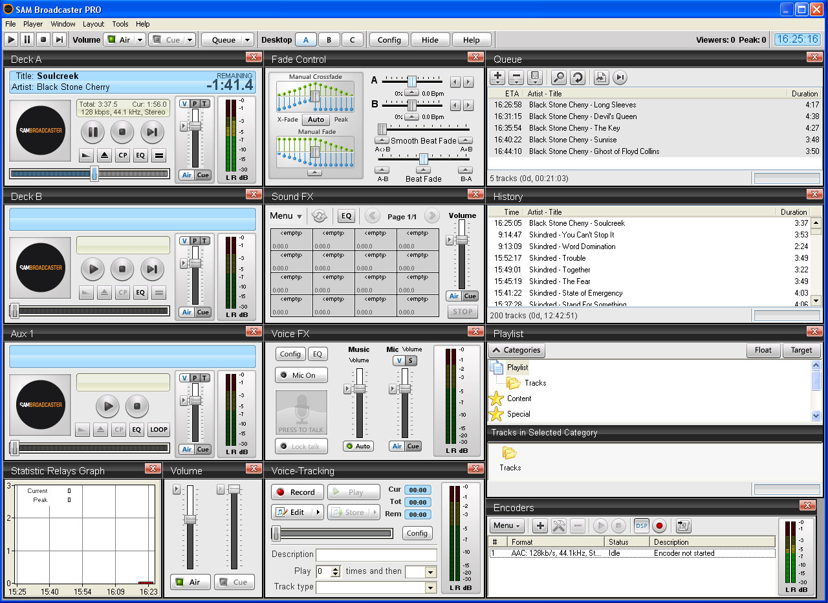Toggle the P button on Deck A
Screen dimensions: 828x603
coord(195,104)
